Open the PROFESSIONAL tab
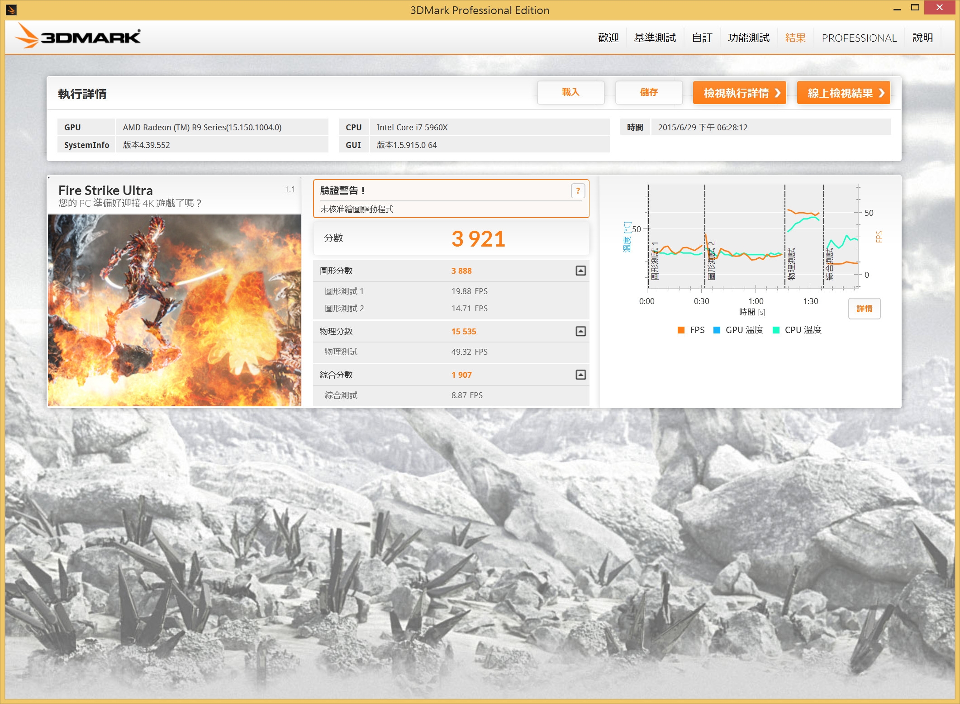960x704 pixels. tap(859, 38)
